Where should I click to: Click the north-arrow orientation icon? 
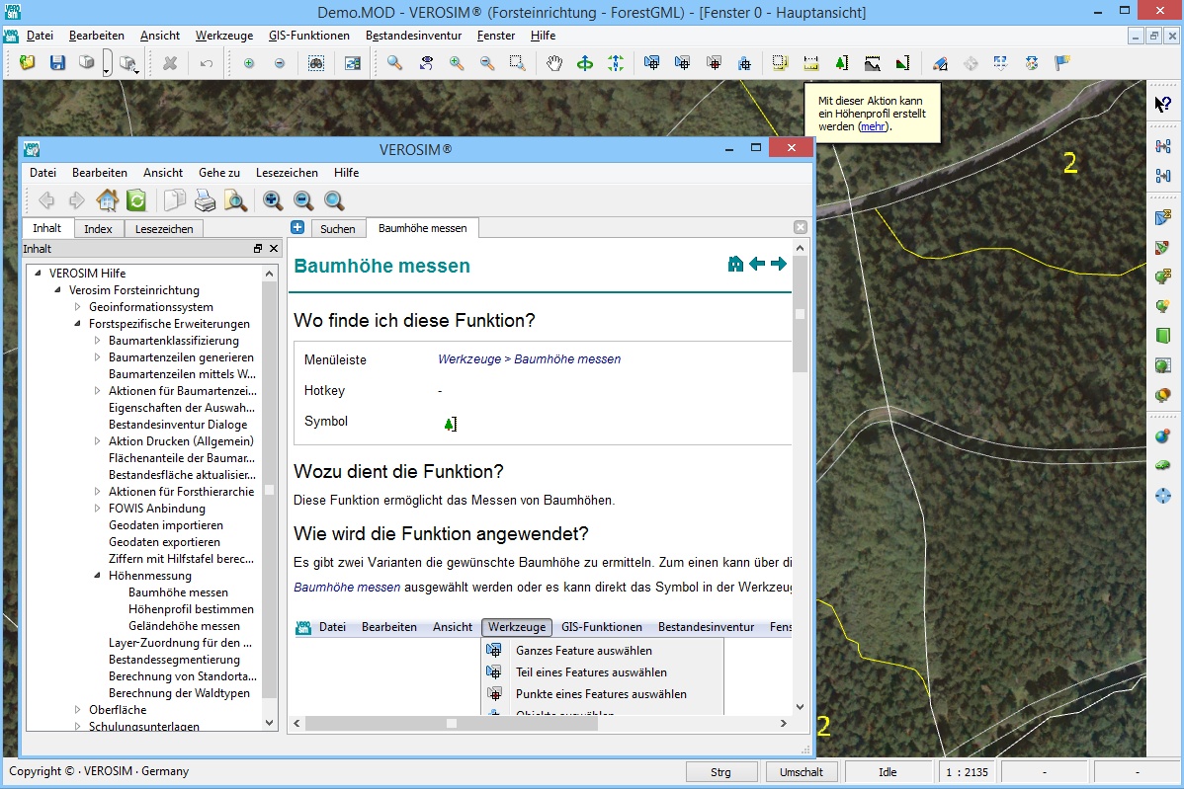point(616,63)
